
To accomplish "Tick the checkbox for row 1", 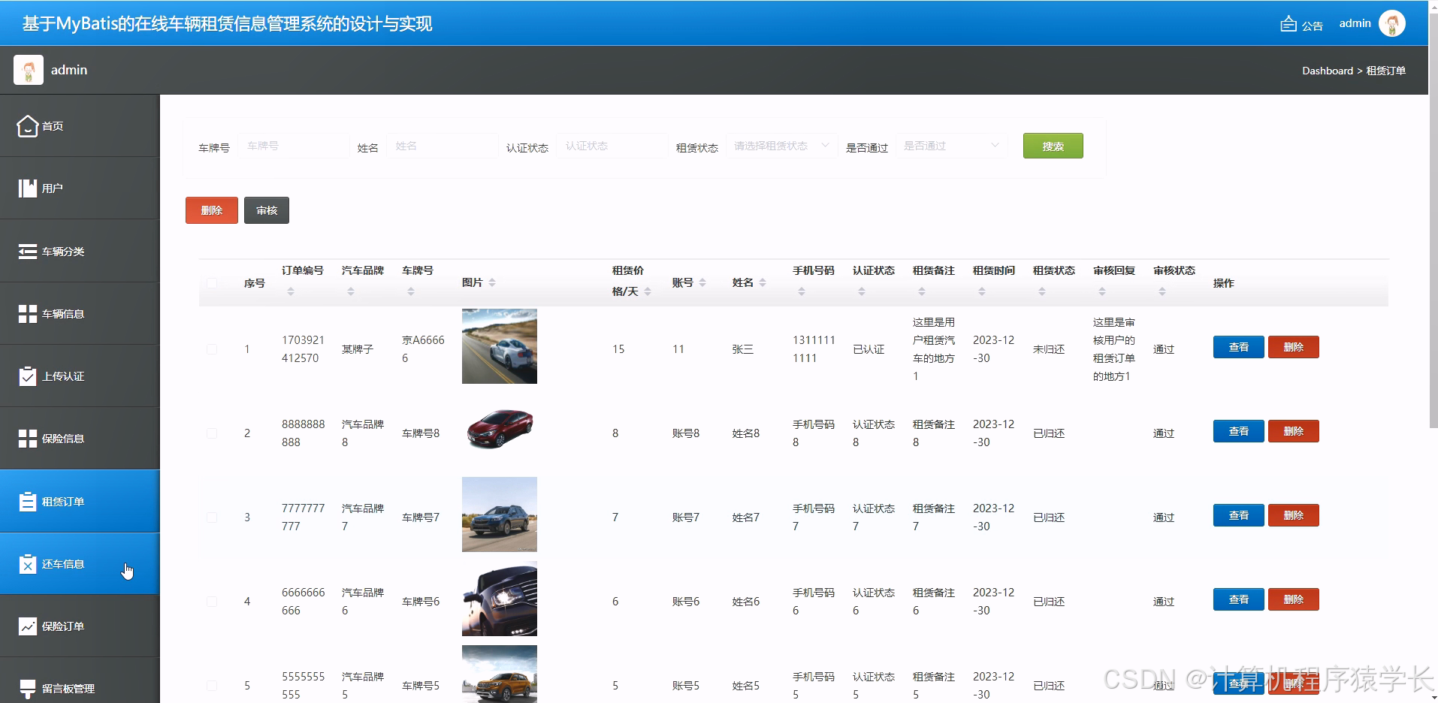I will click(x=212, y=349).
